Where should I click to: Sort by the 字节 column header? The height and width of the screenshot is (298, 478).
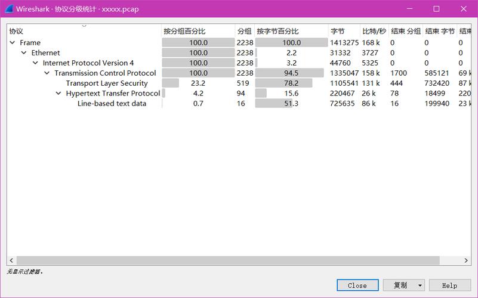[x=338, y=31]
